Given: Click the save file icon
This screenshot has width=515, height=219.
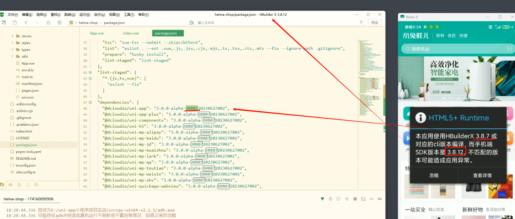Looking at the screenshot, I should point(15,23).
